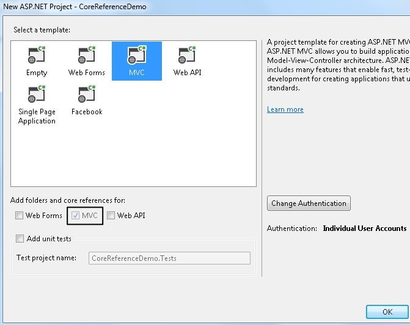Select the Empty project template icon
Screen dimensions: 410x325
[x=37, y=55]
